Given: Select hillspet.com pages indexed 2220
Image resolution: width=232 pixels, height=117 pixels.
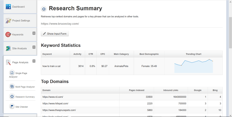Looking at the screenshot, I should [150, 104].
